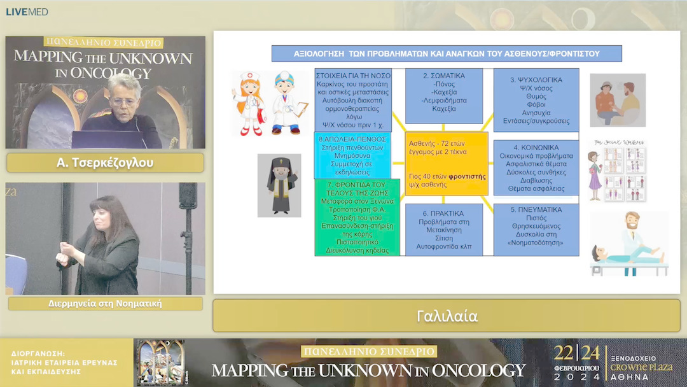Click the slide title ΑΞΙΟΛΟΓΗΣΗ ΤΩΝ ΠΡΟΒΛΗΜΑΤΩΝ header

[447, 53]
